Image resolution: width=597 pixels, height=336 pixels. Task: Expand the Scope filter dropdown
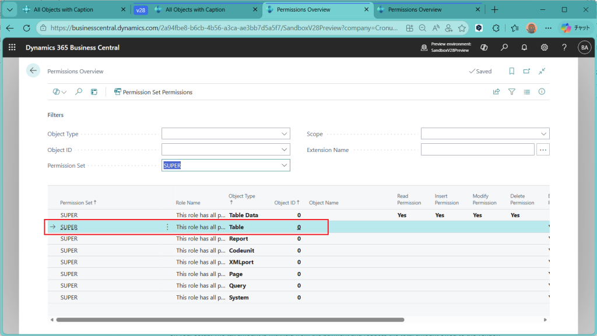543,134
